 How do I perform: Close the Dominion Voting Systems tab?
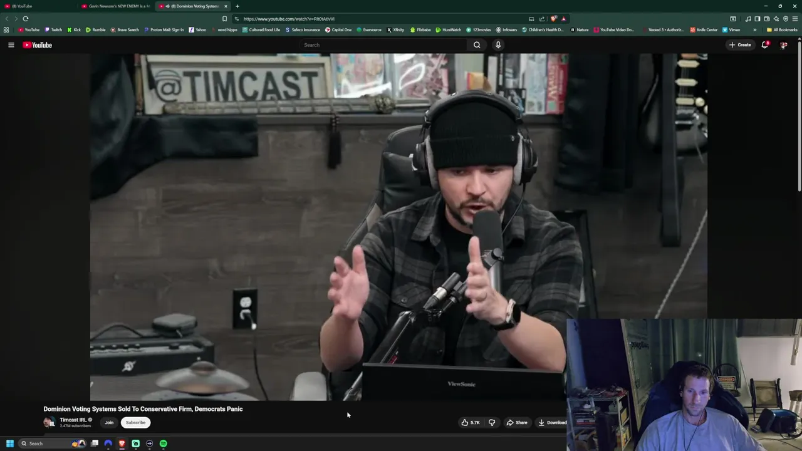click(226, 6)
